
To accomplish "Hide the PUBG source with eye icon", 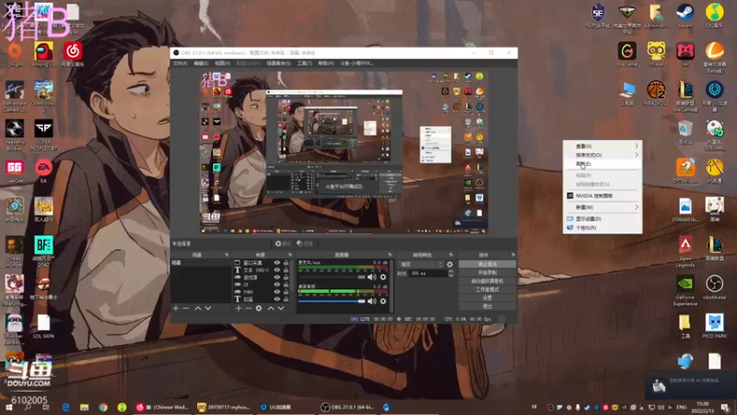I will [x=277, y=291].
